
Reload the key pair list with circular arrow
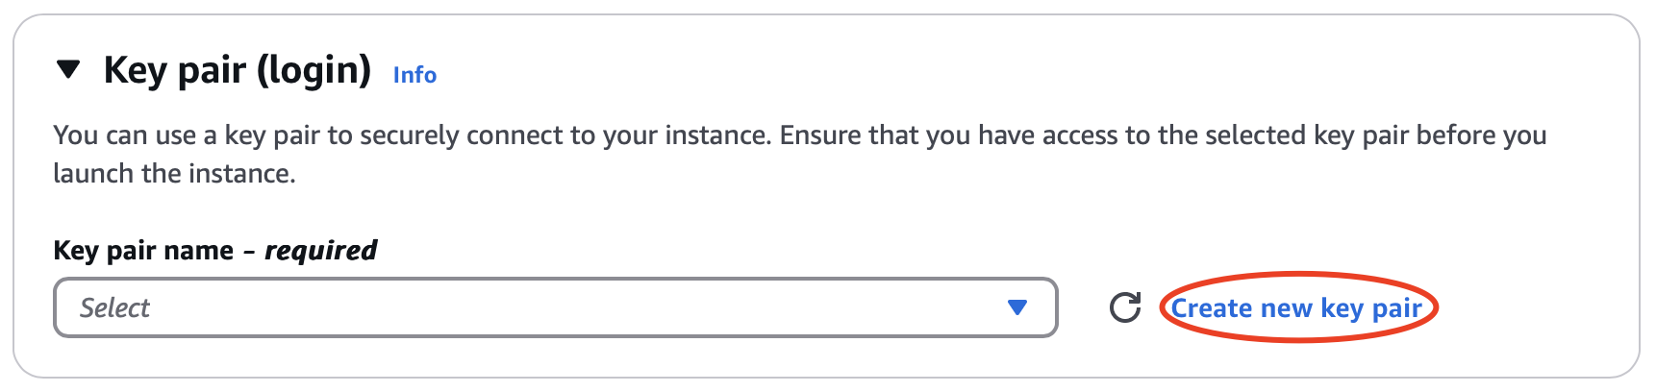point(1125,307)
